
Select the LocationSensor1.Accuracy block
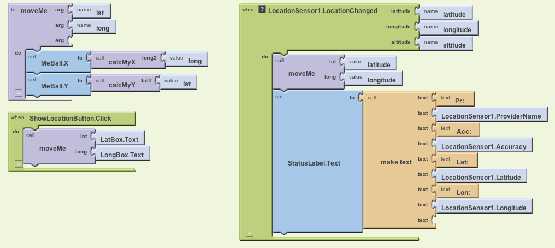483,146
